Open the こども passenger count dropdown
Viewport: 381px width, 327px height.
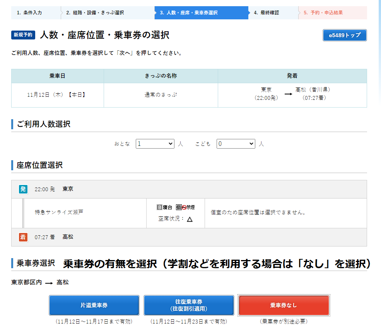coord(235,144)
